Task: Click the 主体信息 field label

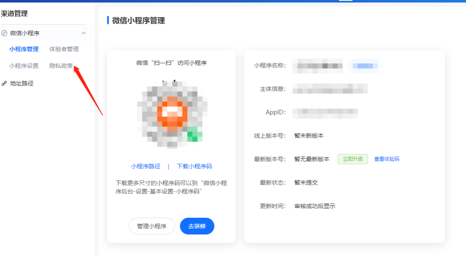Action: (273, 89)
